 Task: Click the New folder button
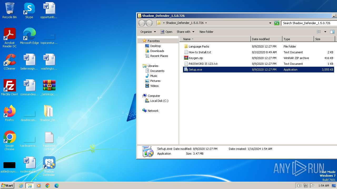[x=206, y=32]
